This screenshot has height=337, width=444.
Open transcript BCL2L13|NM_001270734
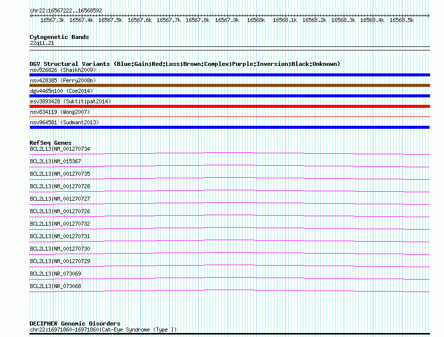(x=60, y=149)
